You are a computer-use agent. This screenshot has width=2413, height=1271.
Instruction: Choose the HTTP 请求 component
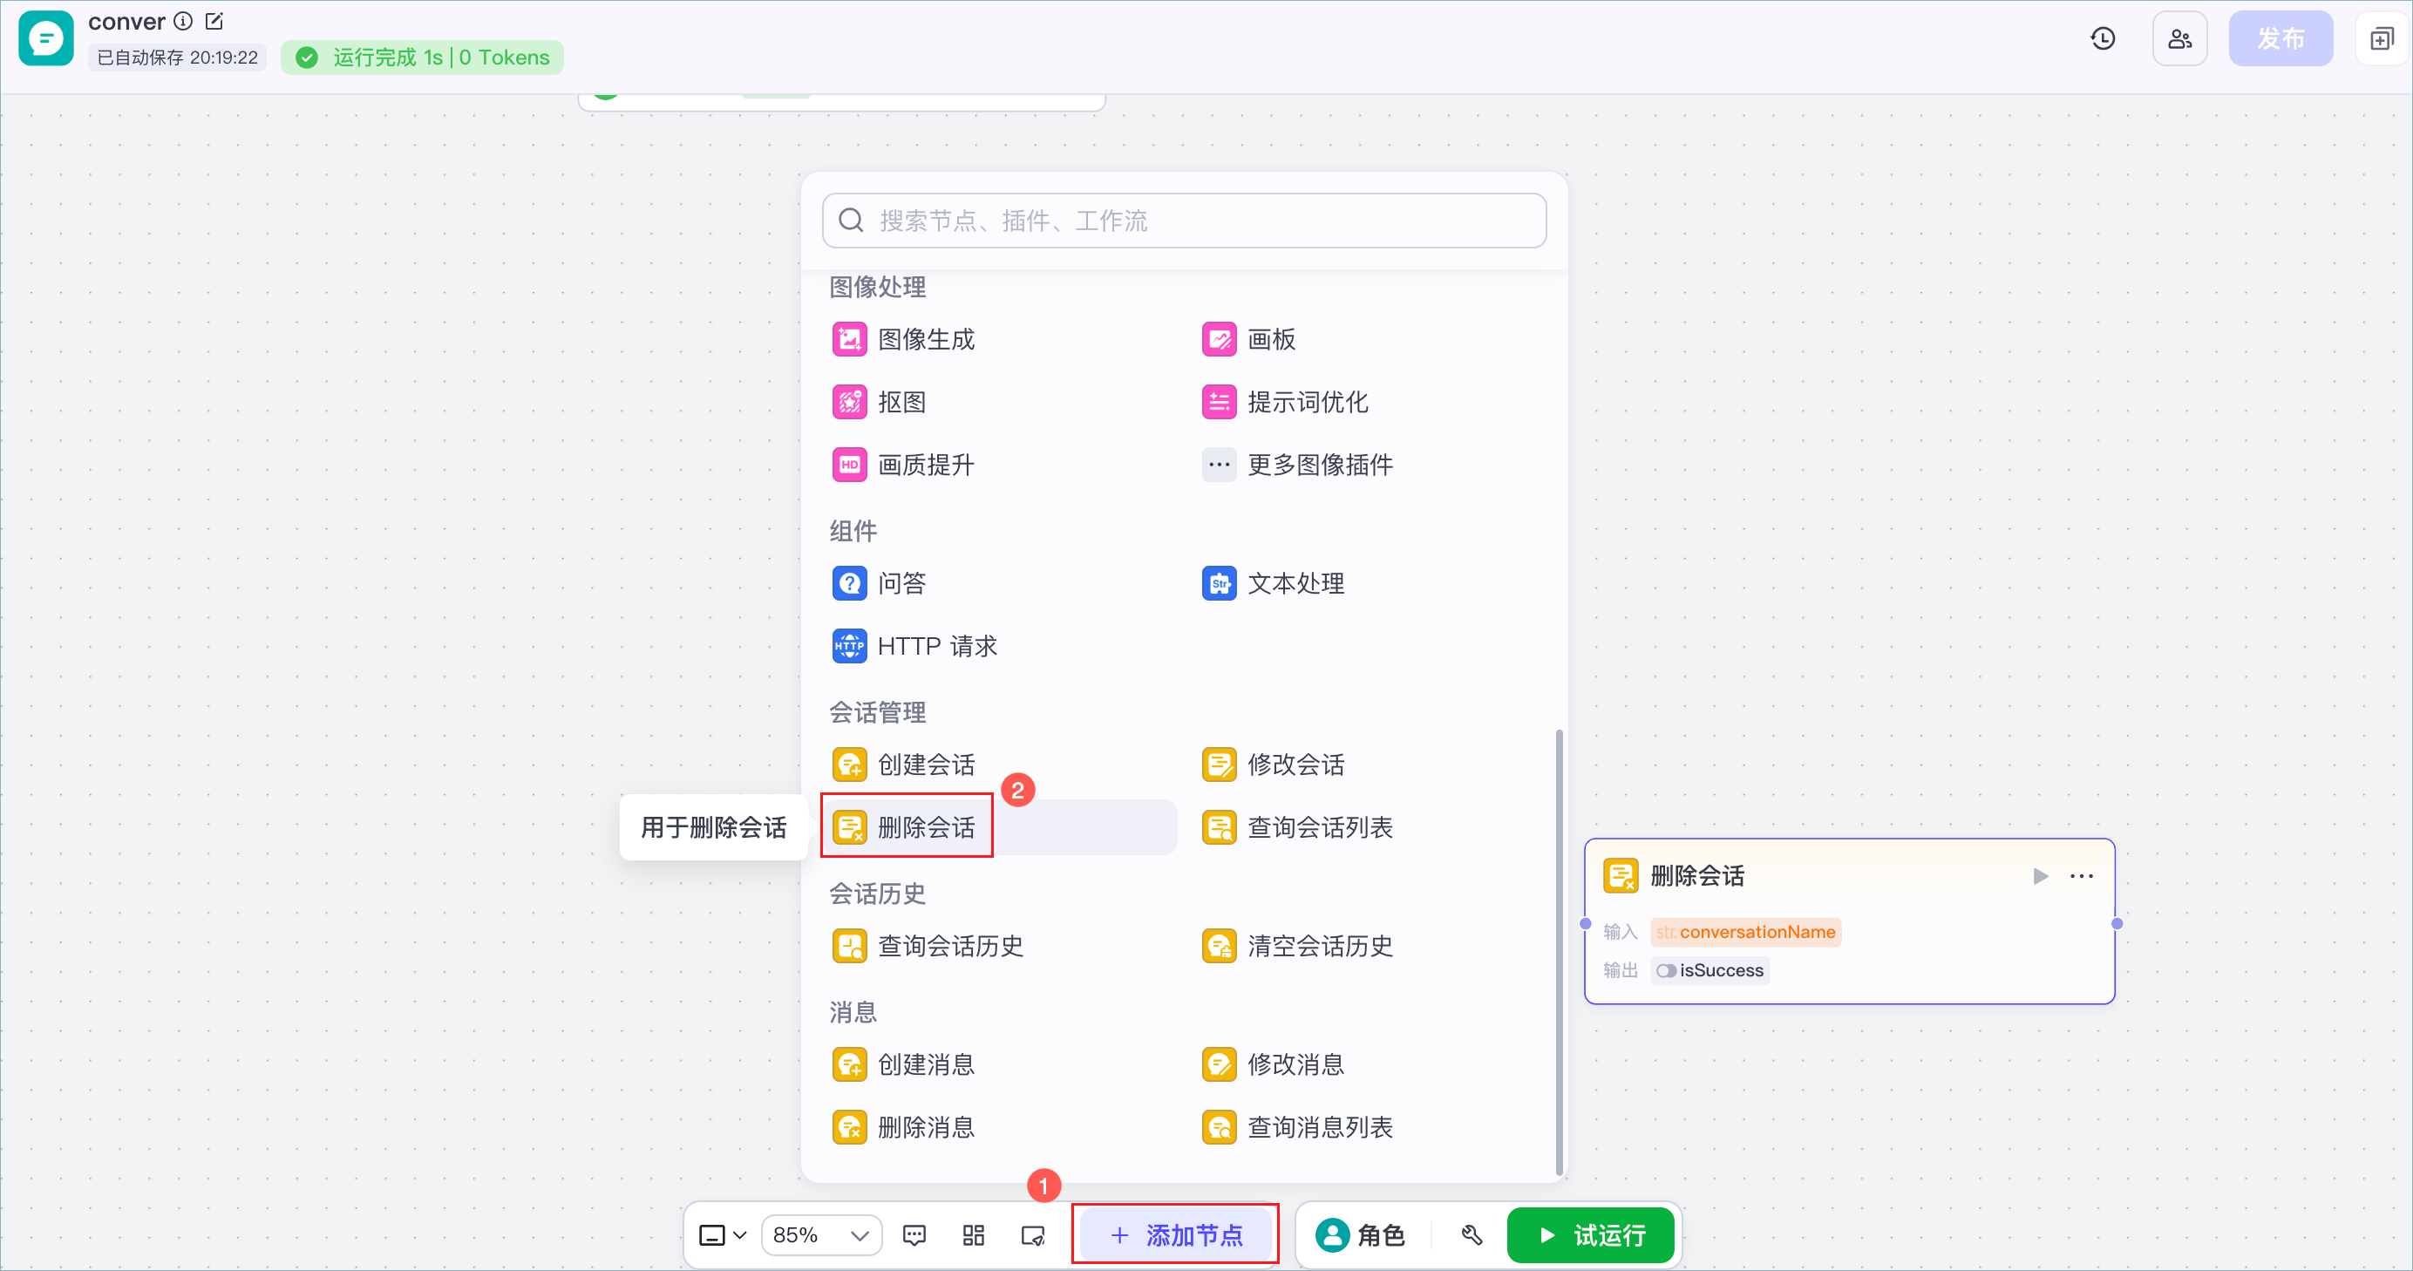coord(914,646)
